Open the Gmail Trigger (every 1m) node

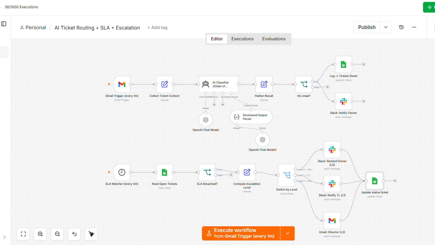coord(122,84)
